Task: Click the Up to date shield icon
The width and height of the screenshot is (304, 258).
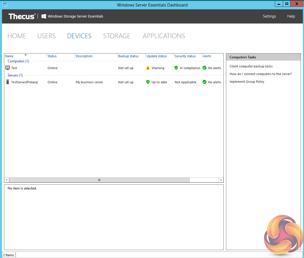Action: [148, 82]
